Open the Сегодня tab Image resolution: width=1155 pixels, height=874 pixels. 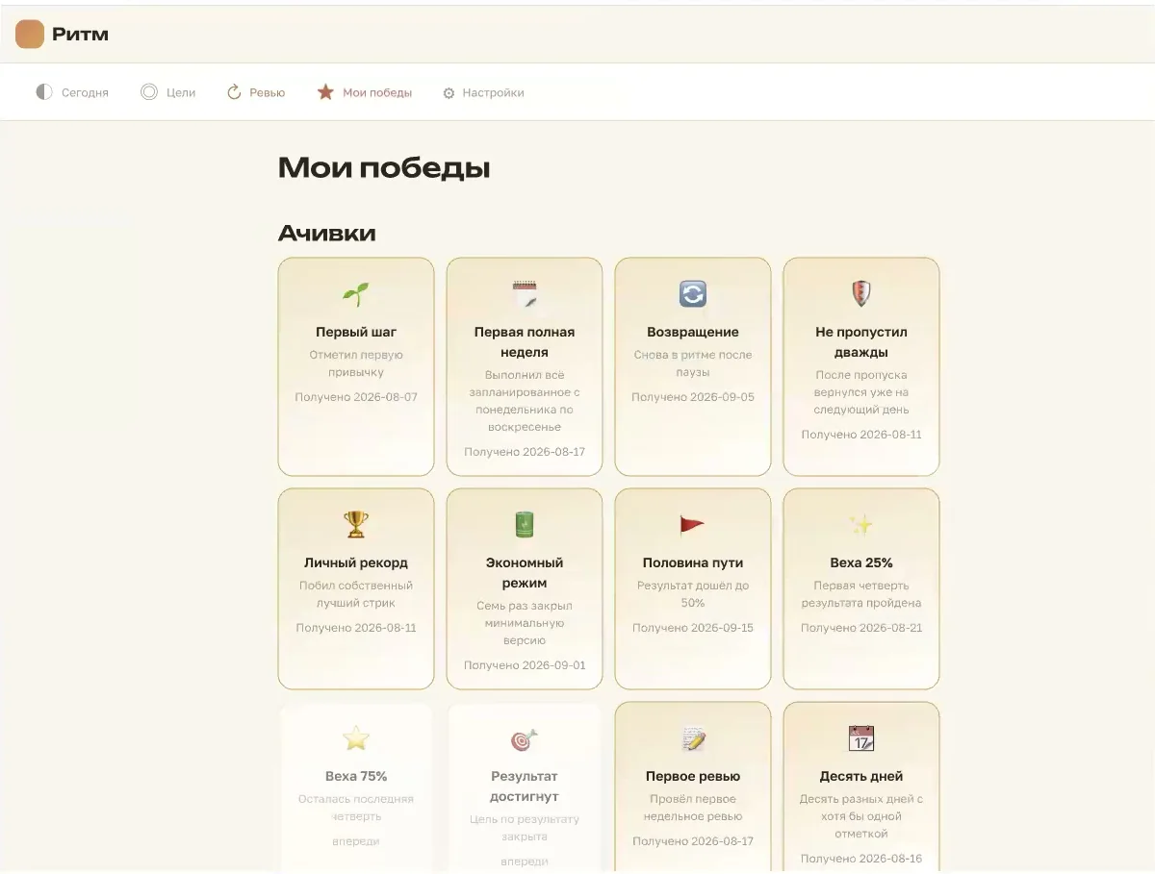pyautogui.click(x=72, y=92)
